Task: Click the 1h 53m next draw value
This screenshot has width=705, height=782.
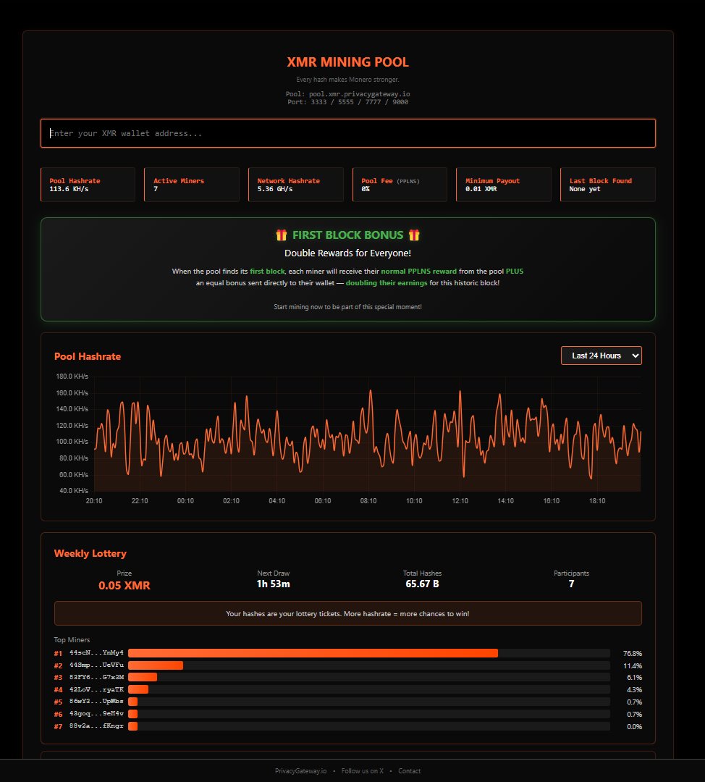Action: click(273, 584)
